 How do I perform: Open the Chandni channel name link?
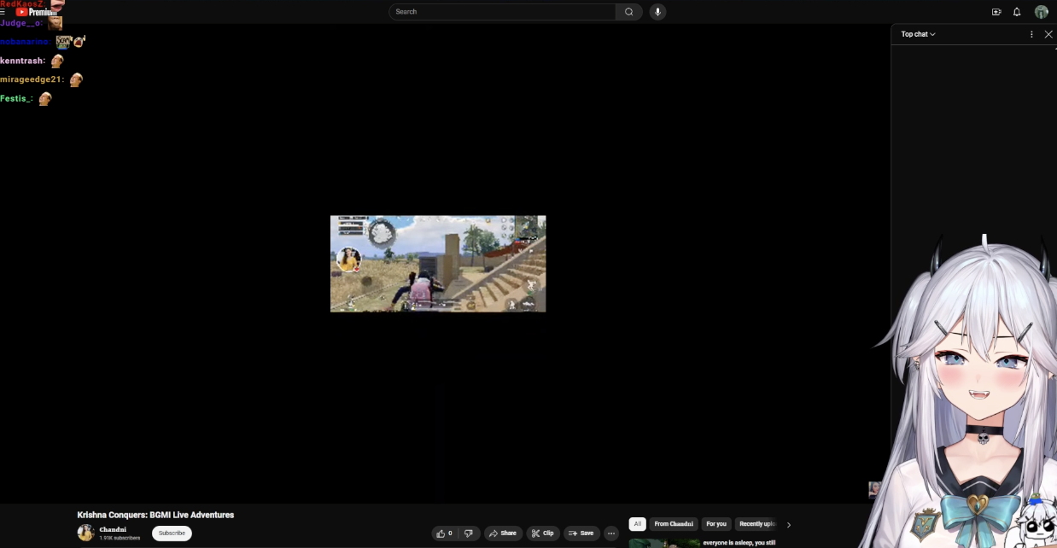point(113,529)
